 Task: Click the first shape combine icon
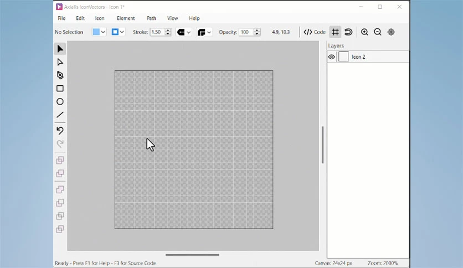[x=60, y=160]
